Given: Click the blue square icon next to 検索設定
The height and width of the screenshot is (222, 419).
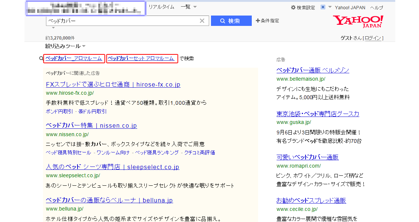Looking at the screenshot, I should click(x=323, y=7).
